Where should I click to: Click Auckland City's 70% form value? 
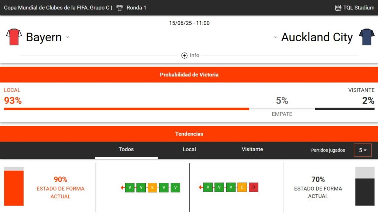click(318, 179)
